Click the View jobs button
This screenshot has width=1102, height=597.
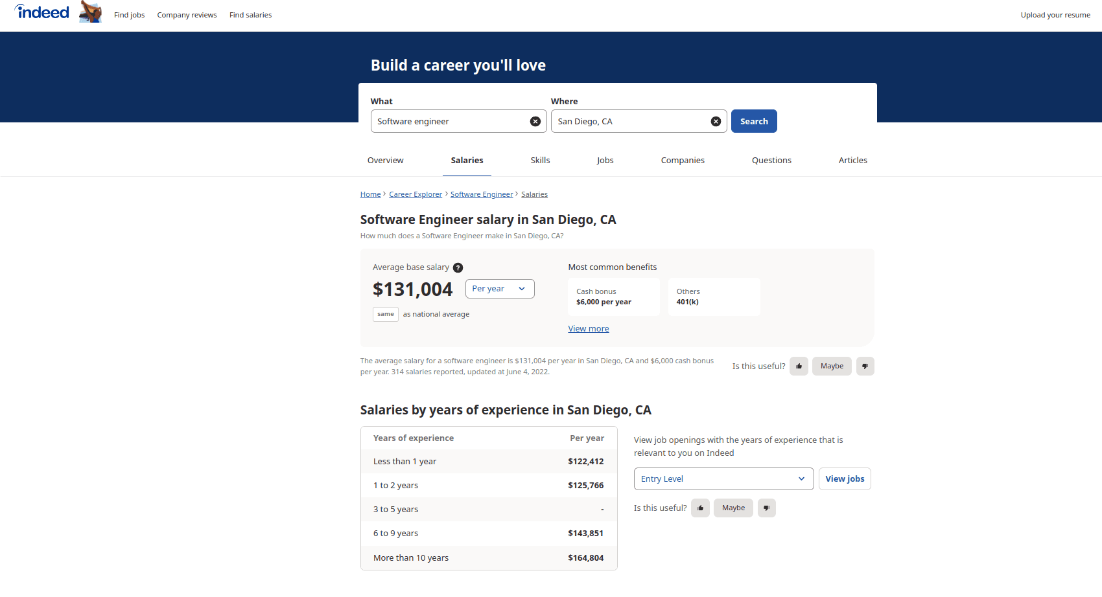click(x=845, y=479)
